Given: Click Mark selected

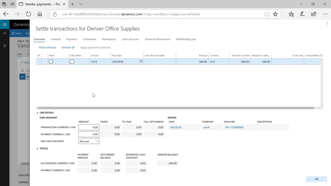Looking at the screenshot, I should [48, 48].
